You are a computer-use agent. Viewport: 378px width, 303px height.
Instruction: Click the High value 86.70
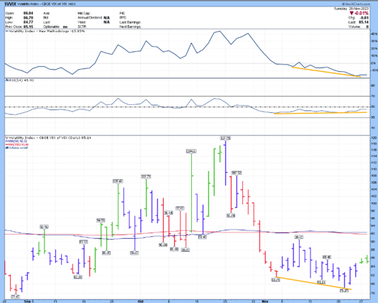click(x=28, y=17)
